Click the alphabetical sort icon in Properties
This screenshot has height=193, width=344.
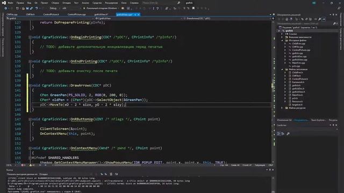coord(283,133)
